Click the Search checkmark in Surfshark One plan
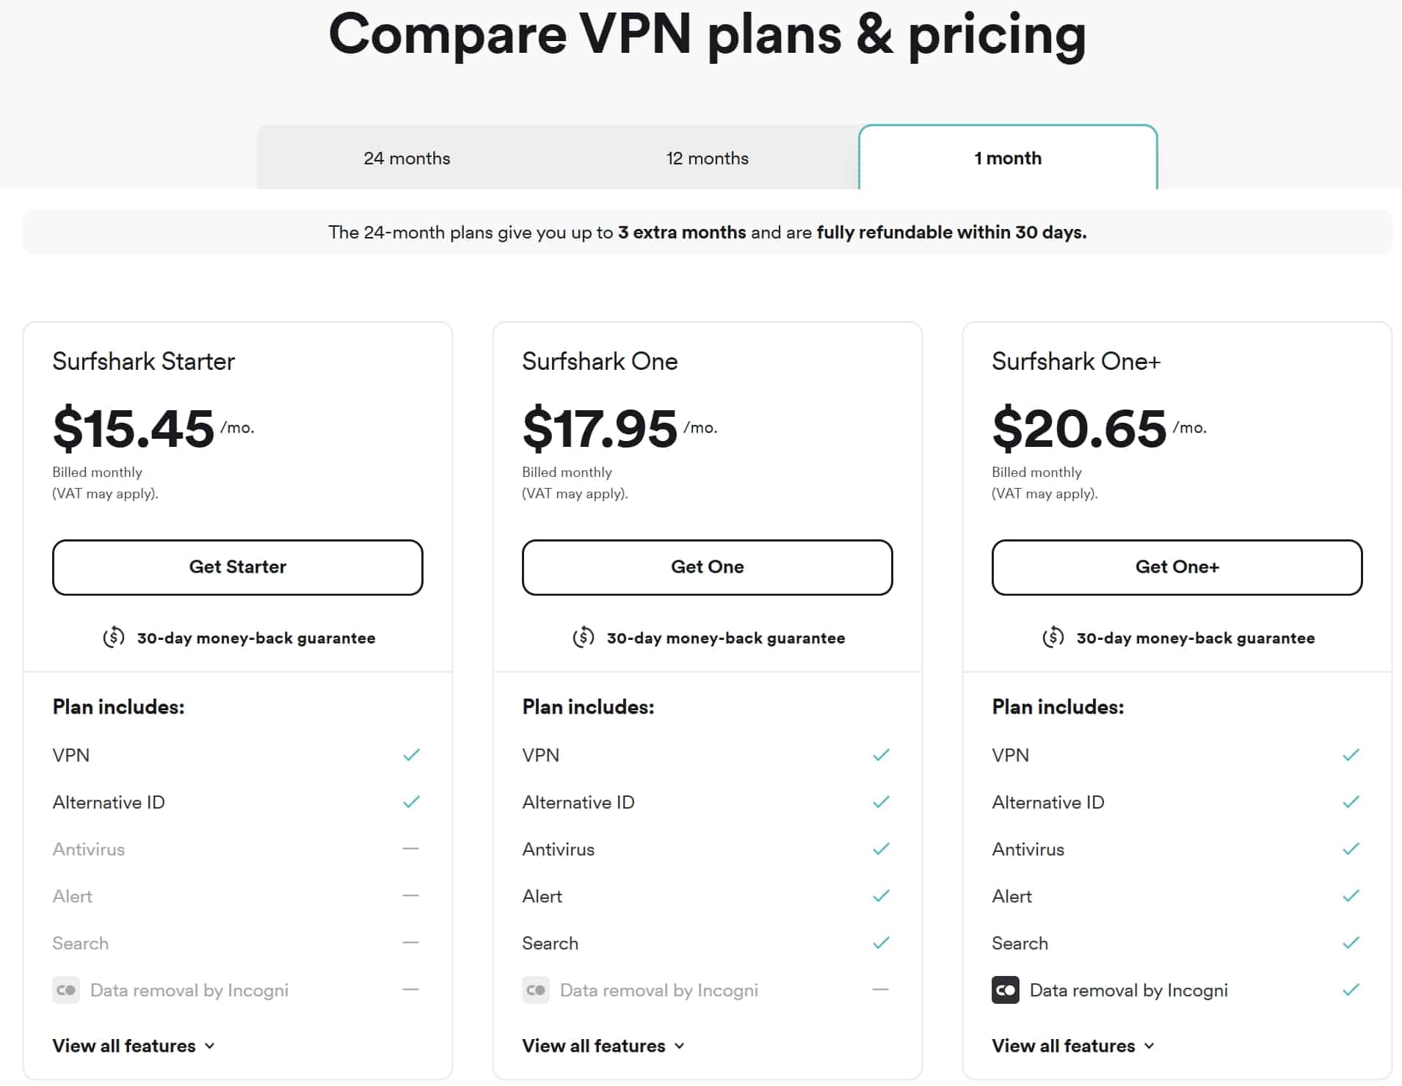1402x1086 pixels. point(882,943)
